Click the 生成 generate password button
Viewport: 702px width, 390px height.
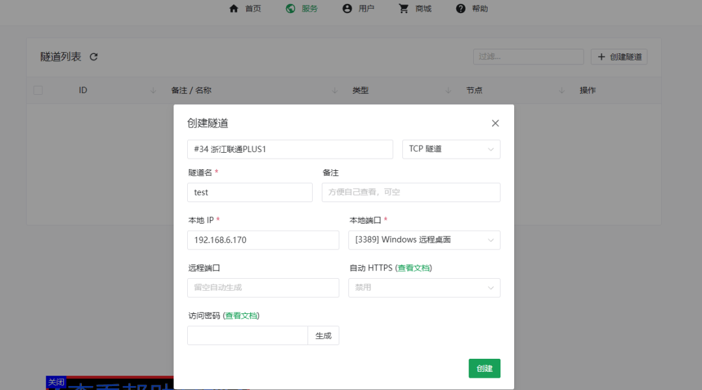[x=323, y=335]
